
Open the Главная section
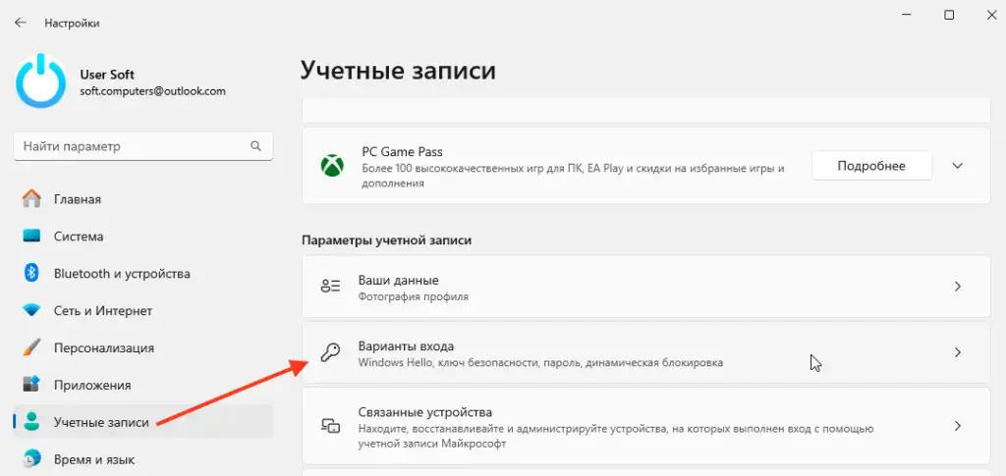pos(77,199)
